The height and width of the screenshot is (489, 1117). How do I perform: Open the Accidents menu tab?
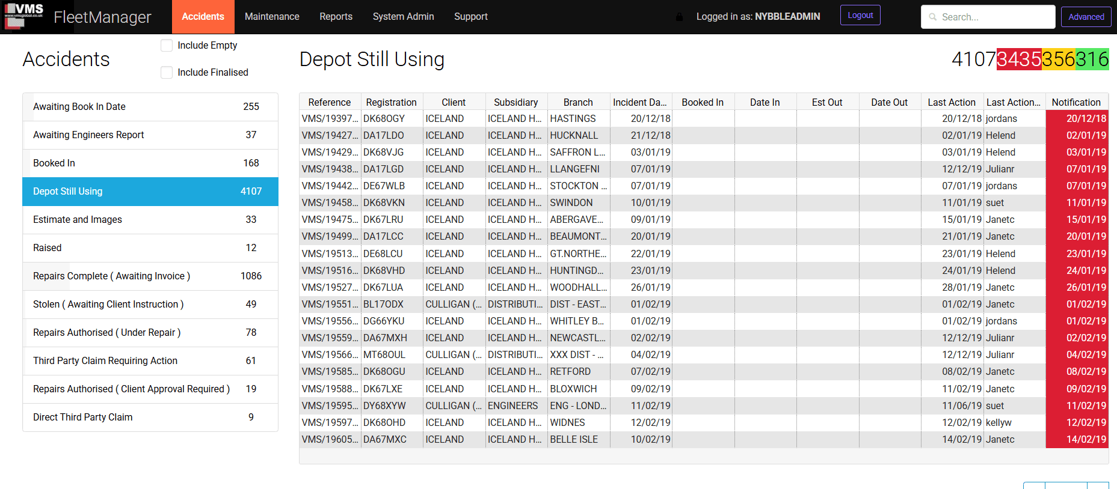coord(203,17)
